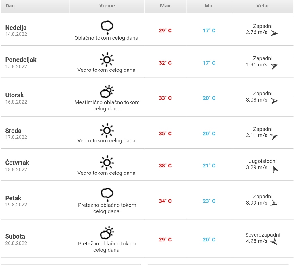
Task: Select the Dan column header
Action: pyautogui.click(x=35, y=6)
